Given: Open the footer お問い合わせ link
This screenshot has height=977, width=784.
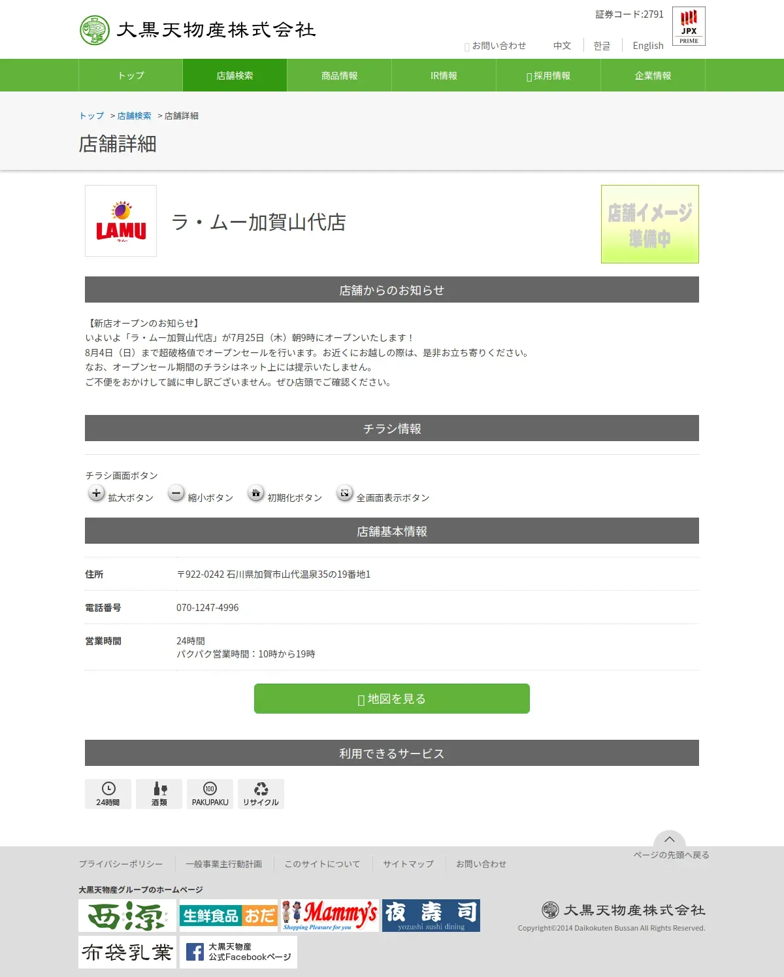Looking at the screenshot, I should pos(482,864).
